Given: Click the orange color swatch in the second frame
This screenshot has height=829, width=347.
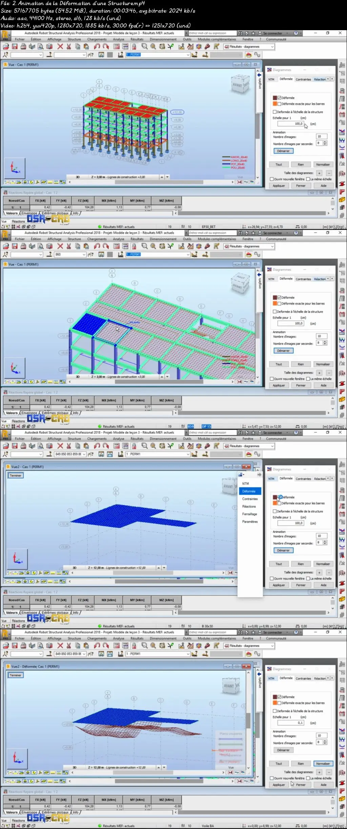Looking at the screenshot, I should [x=275, y=303].
